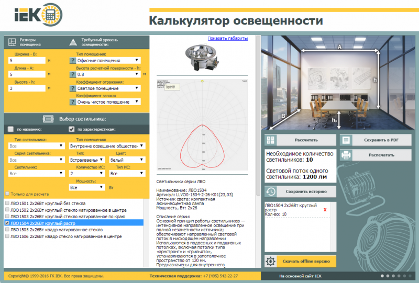419x283 pixels.
Task: Check ЛВО1505 квадр матированное стекло
Action: point(7,229)
